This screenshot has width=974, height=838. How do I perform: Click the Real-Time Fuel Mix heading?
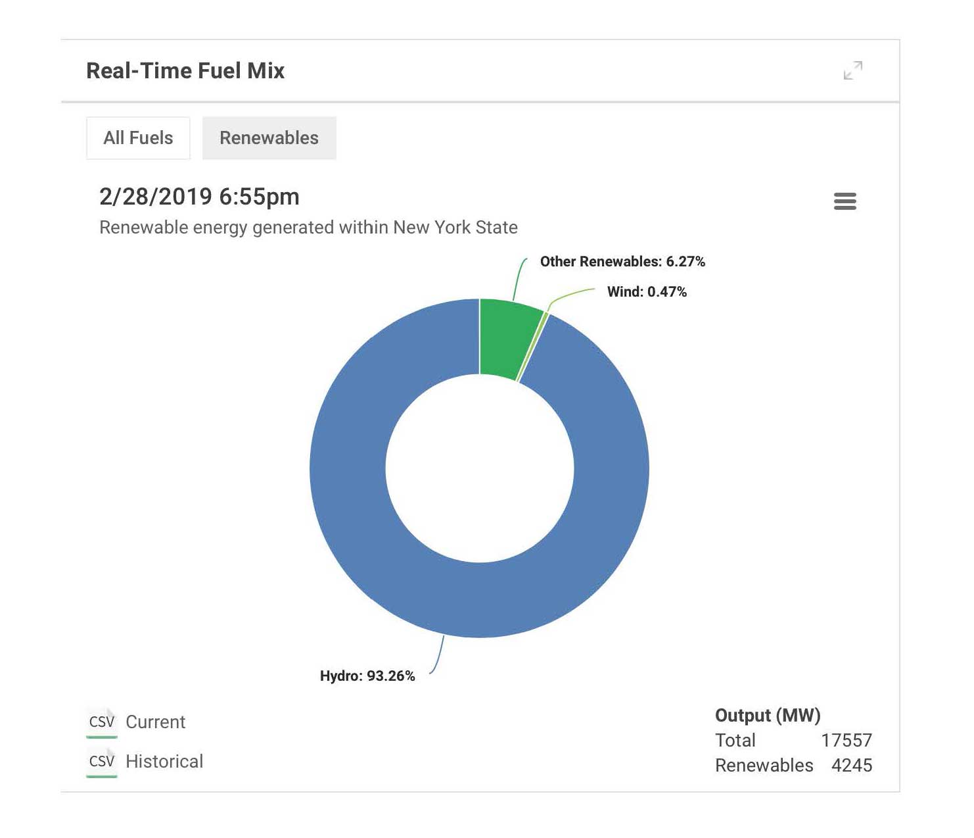coord(185,71)
